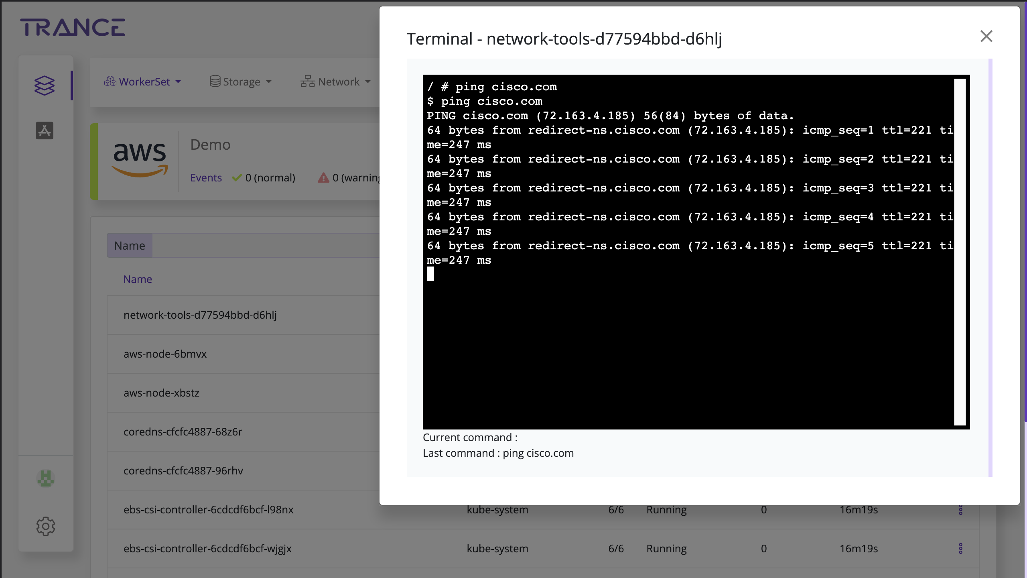Click the AWS provider logo
Screen dimensions: 1027x578
pos(139,159)
